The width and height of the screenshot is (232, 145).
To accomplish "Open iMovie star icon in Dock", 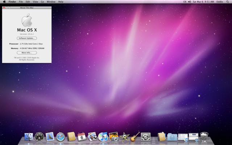I will coord(124,137).
